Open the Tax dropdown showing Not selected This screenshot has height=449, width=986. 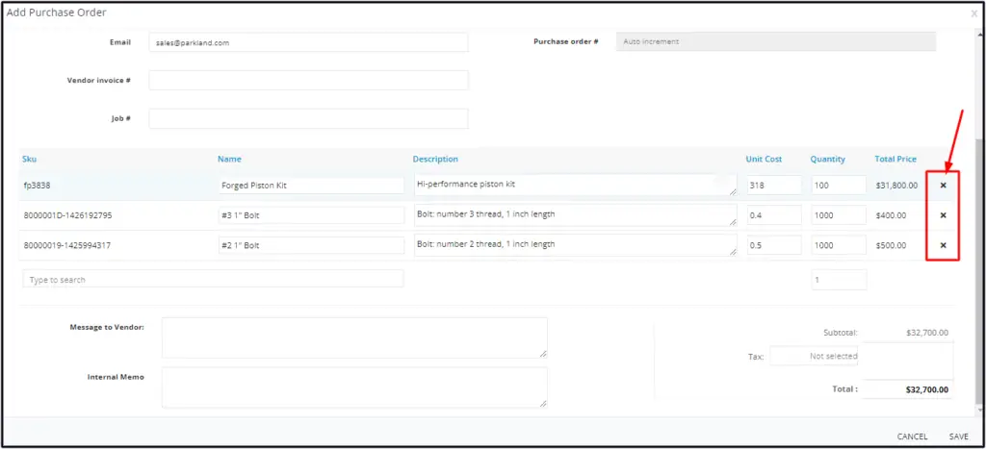pos(815,356)
